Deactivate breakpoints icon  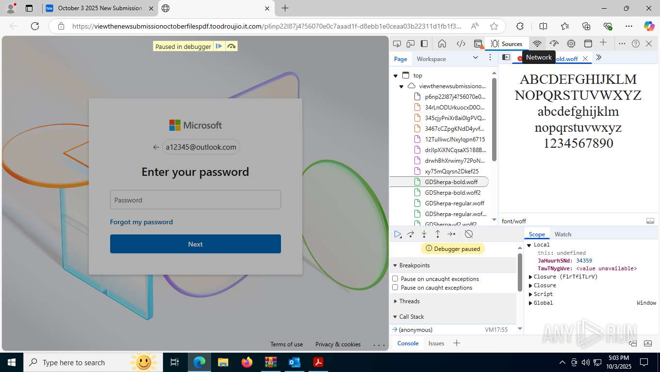(x=468, y=234)
